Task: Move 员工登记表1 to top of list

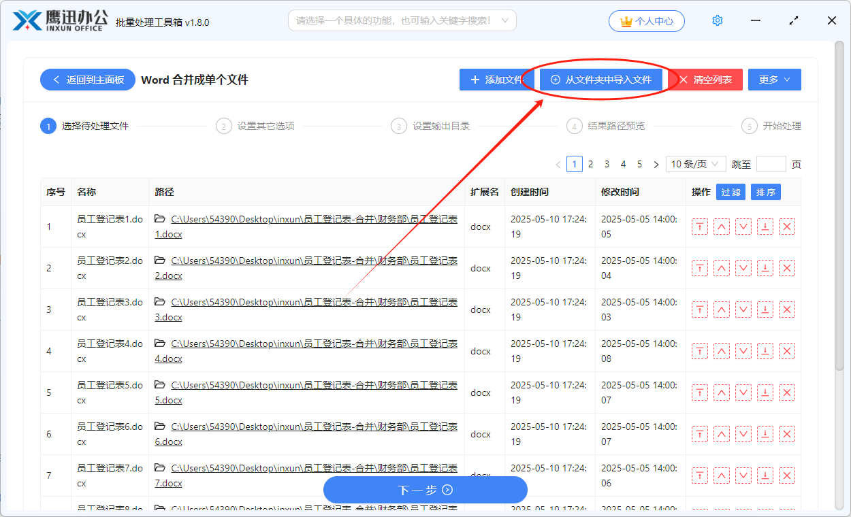Action: pos(699,227)
